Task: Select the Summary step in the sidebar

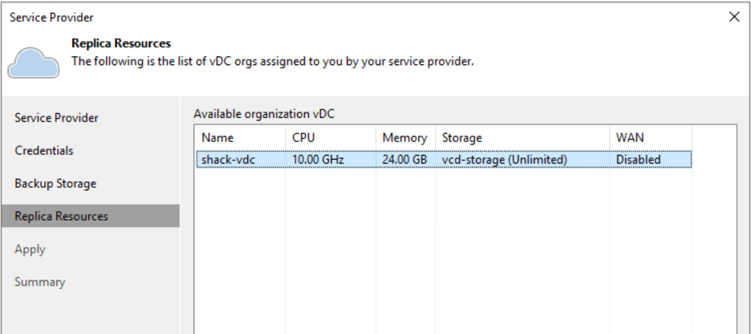Action: [x=40, y=282]
